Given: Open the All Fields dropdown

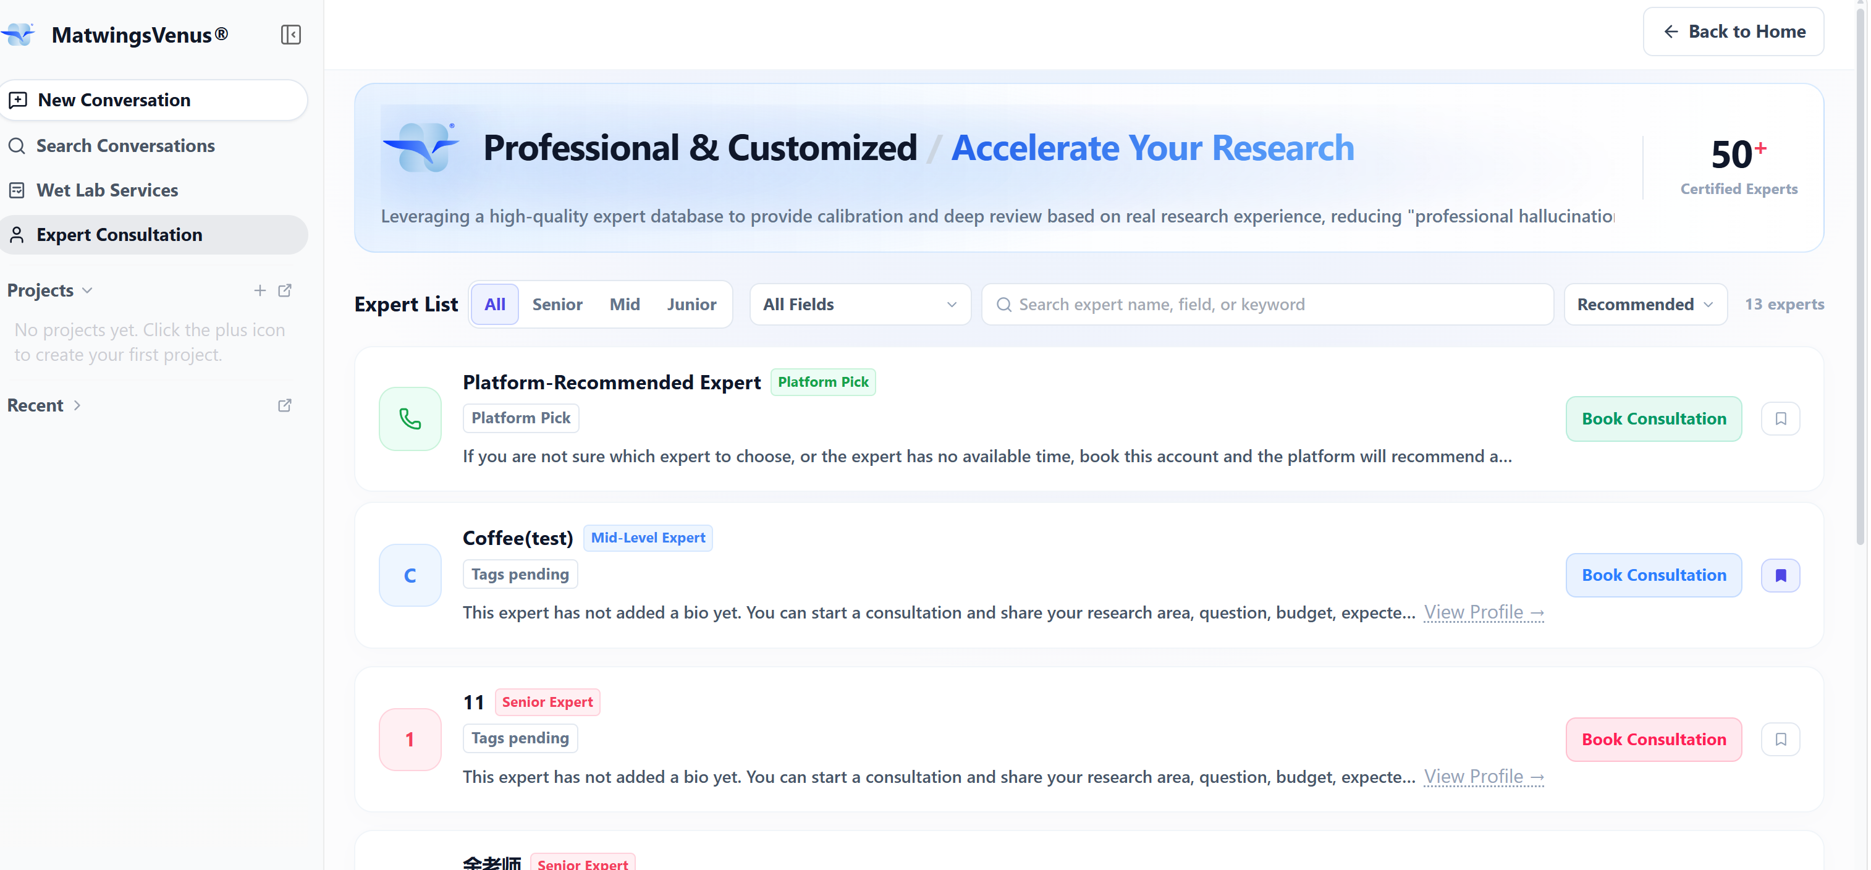Looking at the screenshot, I should click(x=860, y=304).
